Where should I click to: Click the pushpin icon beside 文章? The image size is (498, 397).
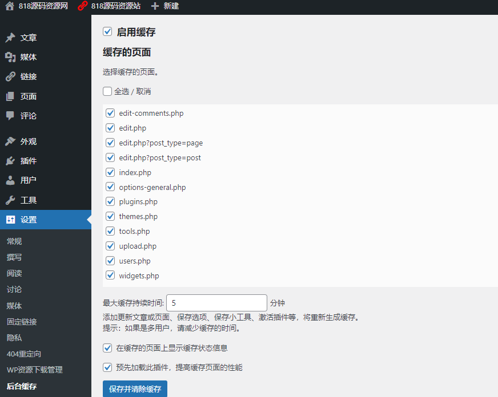click(10, 38)
